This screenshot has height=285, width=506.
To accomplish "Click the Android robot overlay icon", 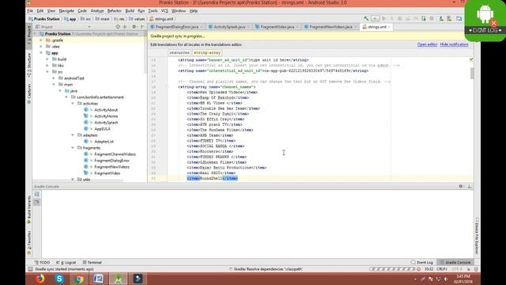I will coord(485,14).
